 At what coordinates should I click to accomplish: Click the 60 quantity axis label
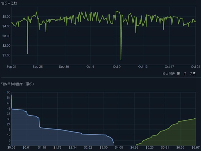9,92
